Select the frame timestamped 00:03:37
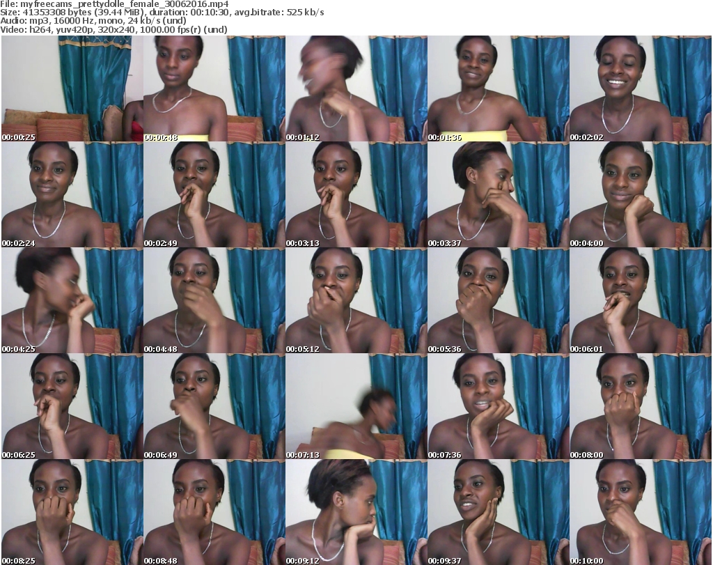The width and height of the screenshot is (713, 565). tap(498, 195)
